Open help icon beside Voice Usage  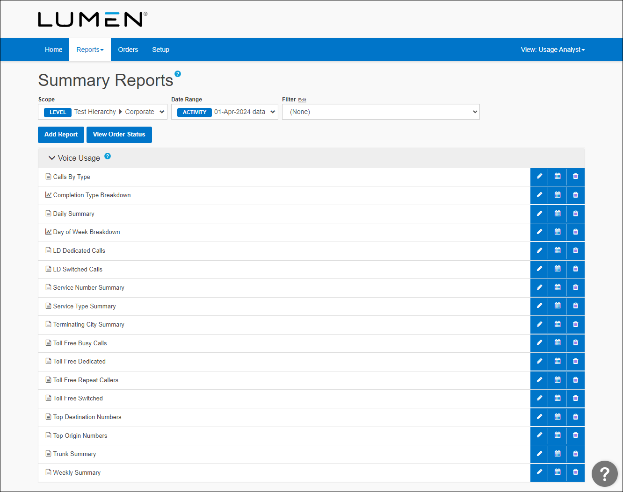pyautogui.click(x=108, y=156)
